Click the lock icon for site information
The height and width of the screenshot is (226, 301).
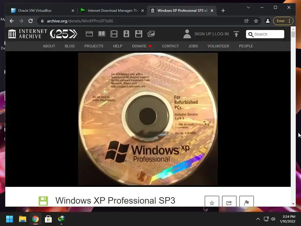pos(42,21)
